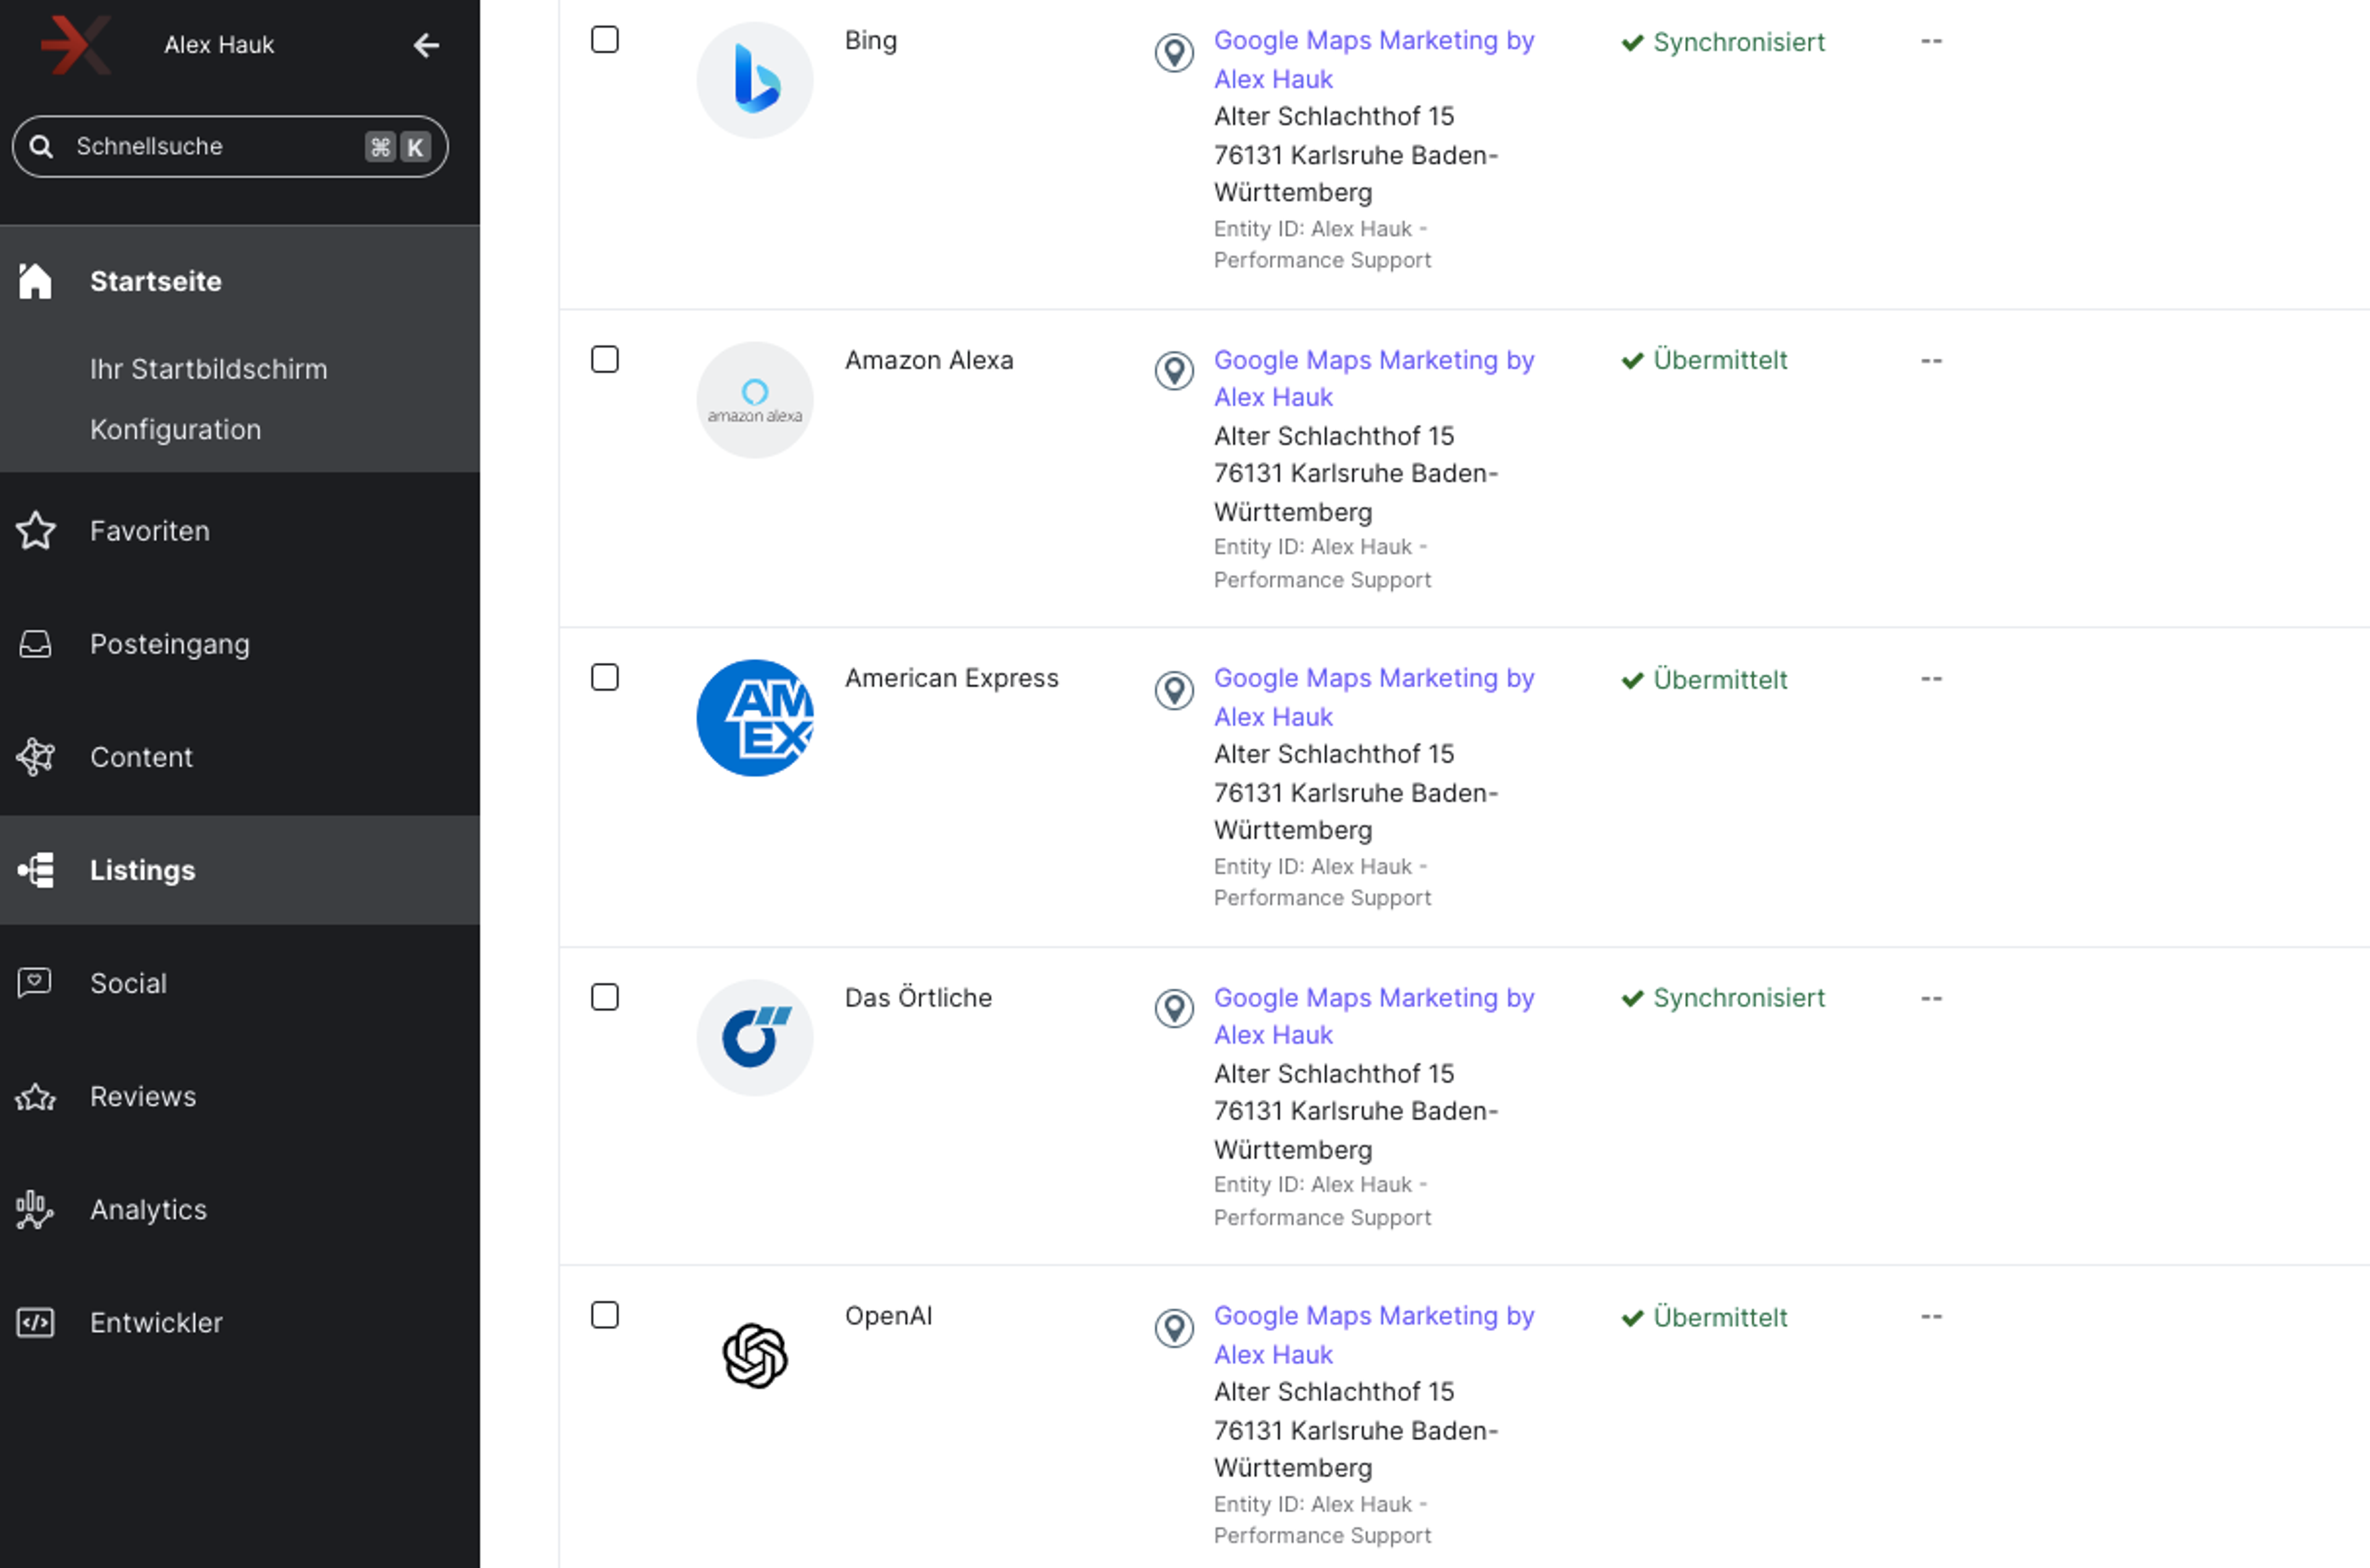
Task: Click the American Express publisher name
Action: click(x=951, y=678)
